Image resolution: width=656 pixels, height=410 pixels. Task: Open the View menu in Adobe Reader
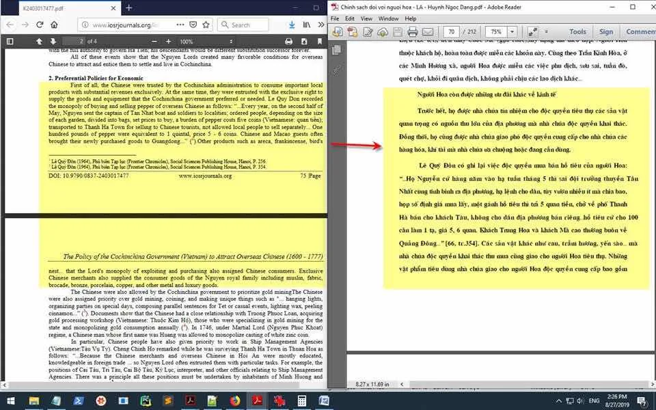366,18
